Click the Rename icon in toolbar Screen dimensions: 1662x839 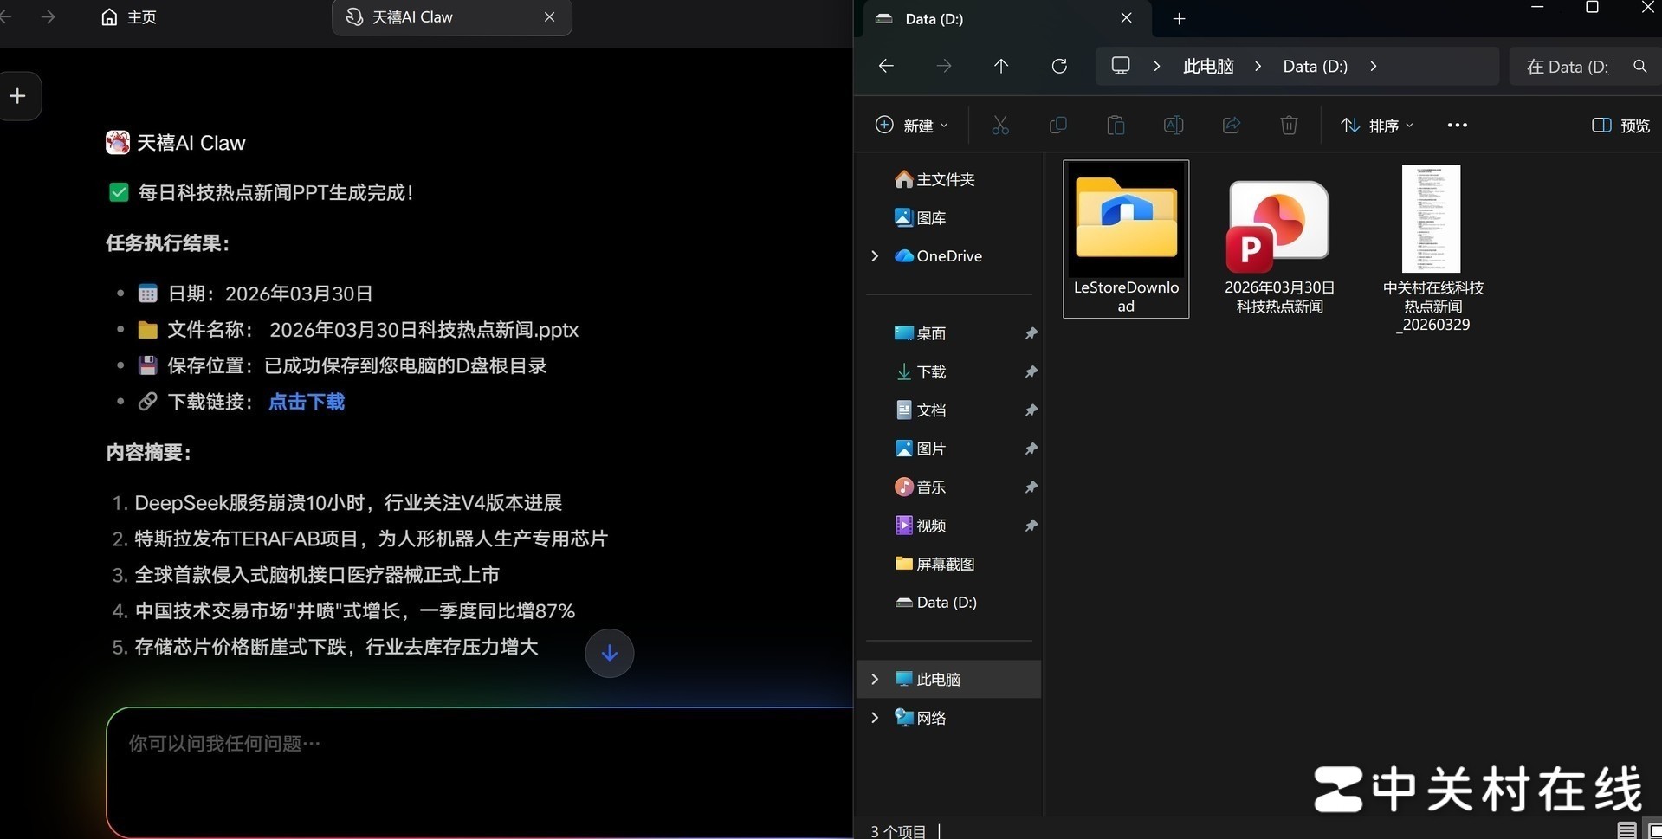(1174, 126)
